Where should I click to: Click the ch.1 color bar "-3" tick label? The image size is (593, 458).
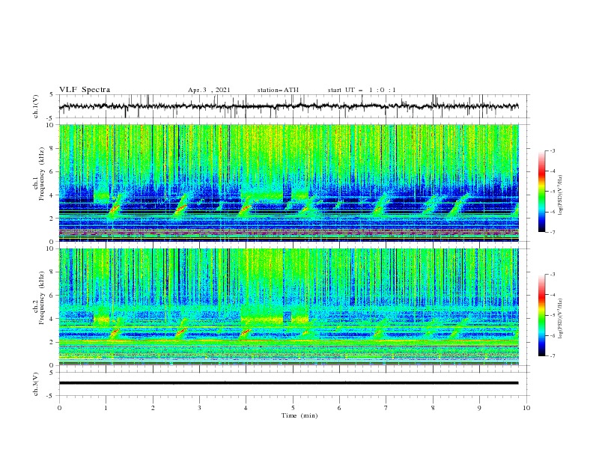[x=552, y=150]
